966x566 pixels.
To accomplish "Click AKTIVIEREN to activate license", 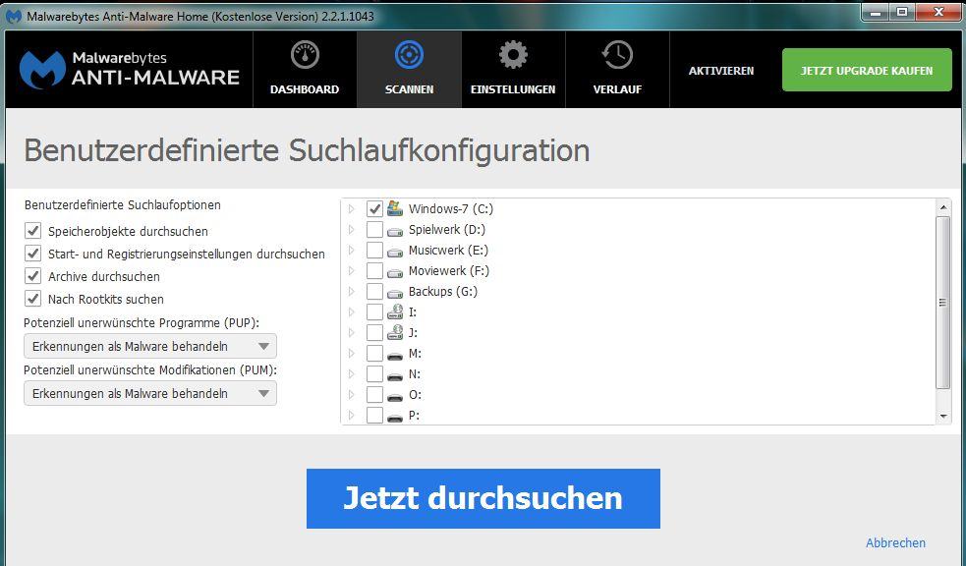I will coord(720,71).
